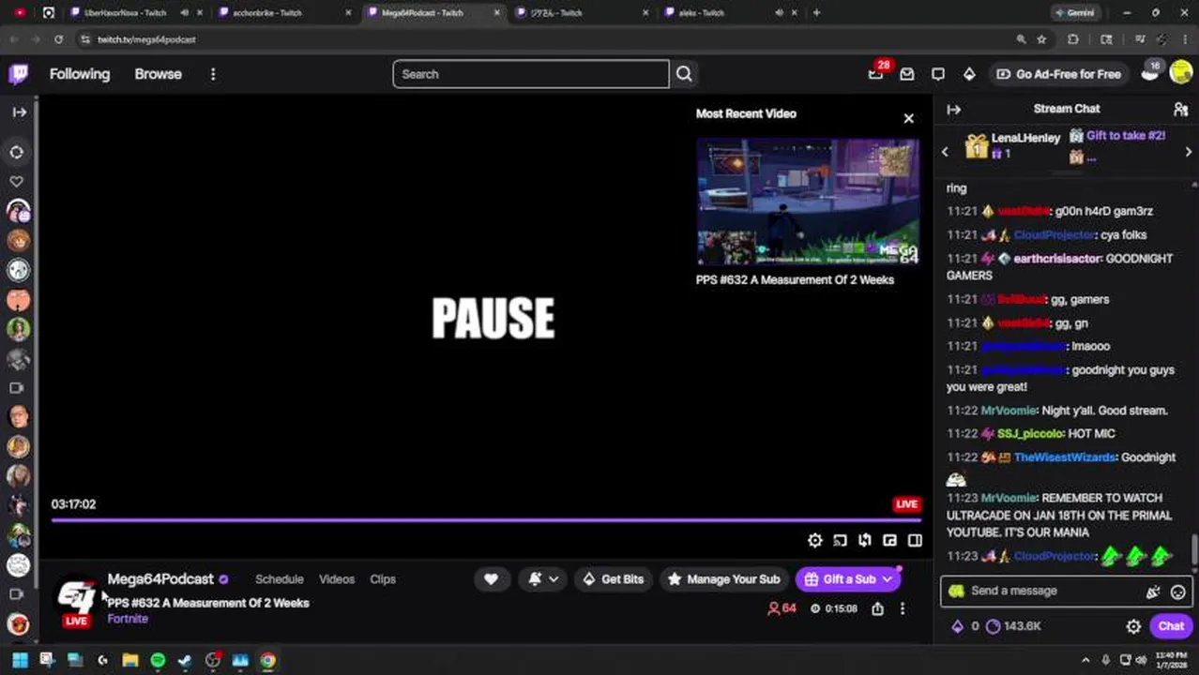Expand the left followed-channels sidebar

point(19,112)
